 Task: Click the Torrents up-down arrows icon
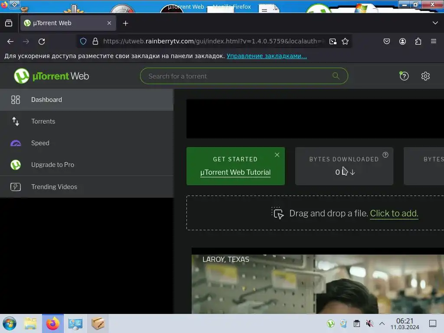tap(16, 121)
